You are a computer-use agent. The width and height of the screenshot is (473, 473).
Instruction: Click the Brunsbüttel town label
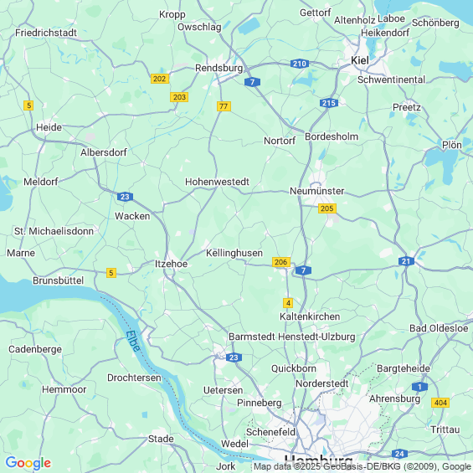[59, 280]
